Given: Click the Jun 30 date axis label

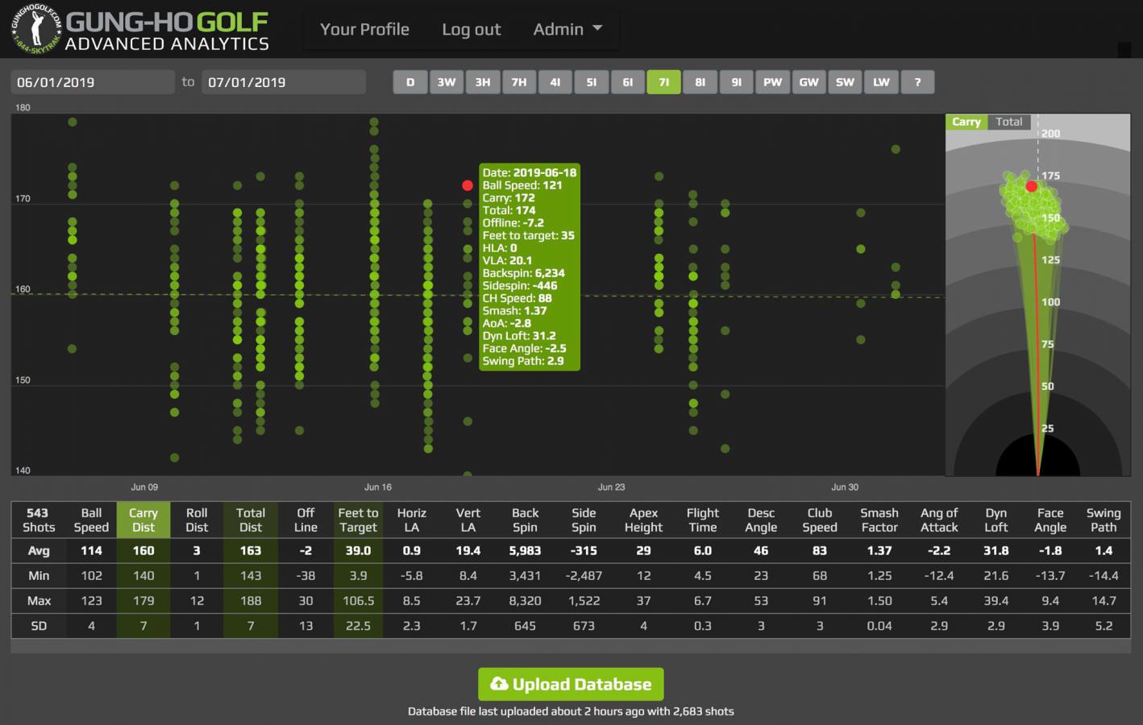Looking at the screenshot, I should [845, 487].
